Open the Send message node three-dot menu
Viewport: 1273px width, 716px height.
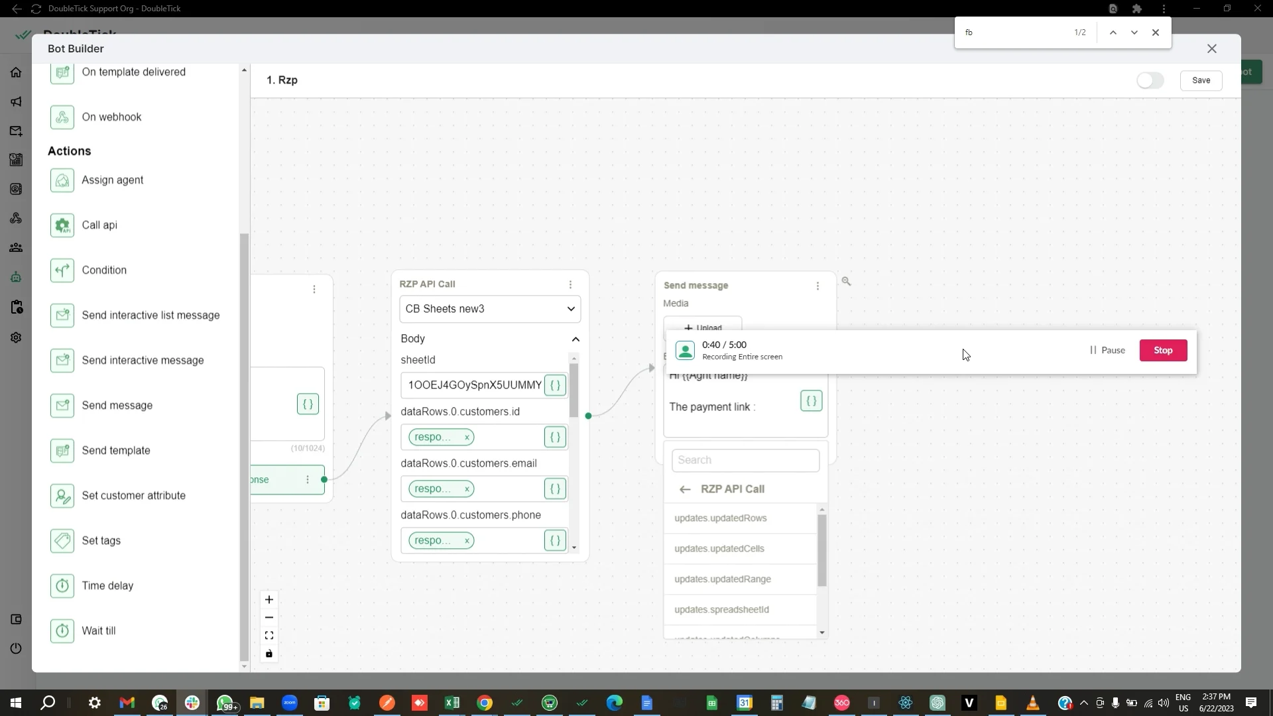click(x=818, y=286)
